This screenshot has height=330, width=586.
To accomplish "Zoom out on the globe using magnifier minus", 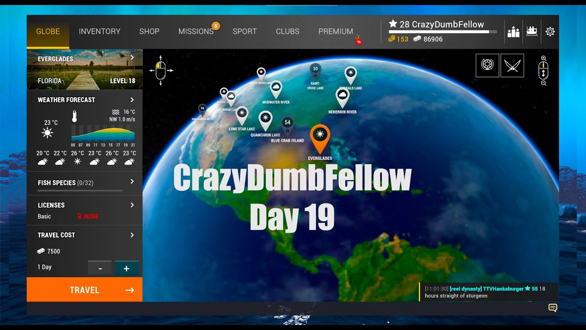I will click(x=543, y=83).
